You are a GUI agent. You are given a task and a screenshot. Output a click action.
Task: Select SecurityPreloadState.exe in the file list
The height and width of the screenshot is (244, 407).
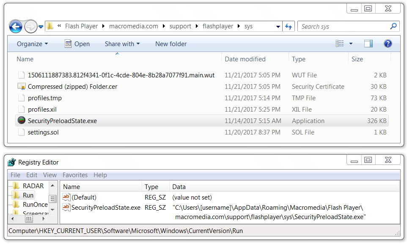62,121
